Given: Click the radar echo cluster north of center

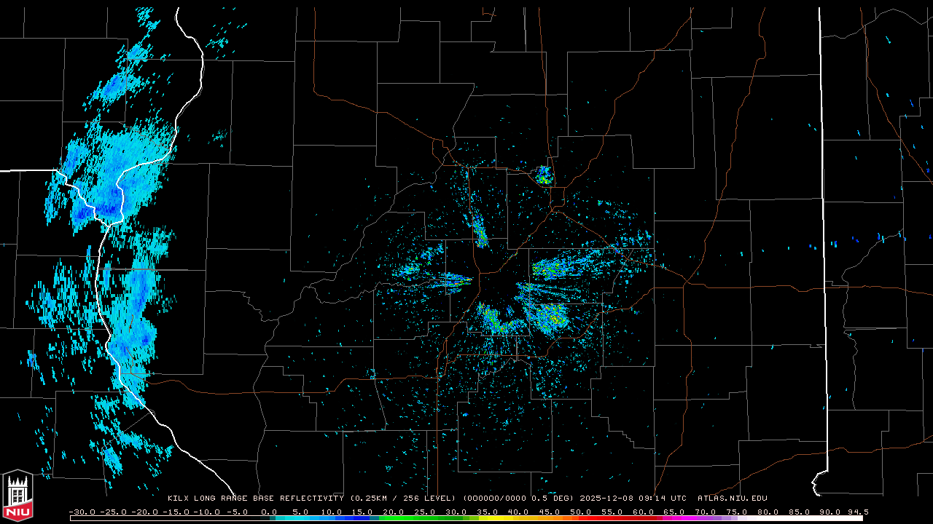Looking at the screenshot, I should click(x=544, y=175).
